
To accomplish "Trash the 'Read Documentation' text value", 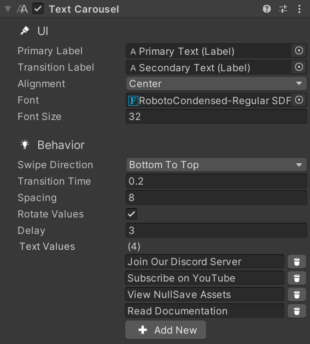I will [x=297, y=311].
